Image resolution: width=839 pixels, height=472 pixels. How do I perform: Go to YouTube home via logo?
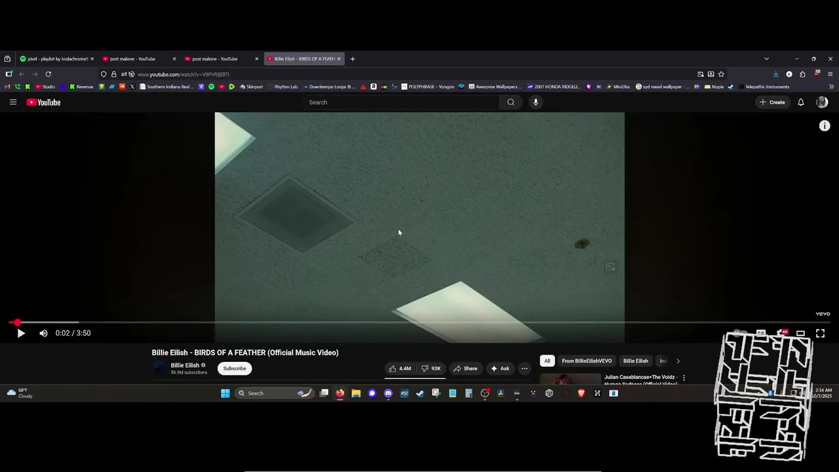pos(43,102)
